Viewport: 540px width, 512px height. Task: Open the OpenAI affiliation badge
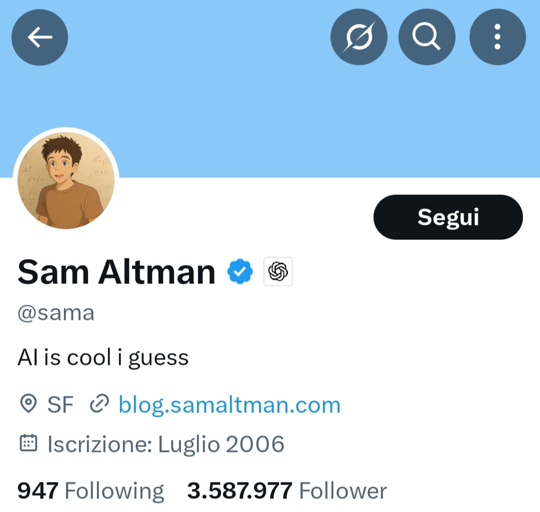click(x=278, y=271)
